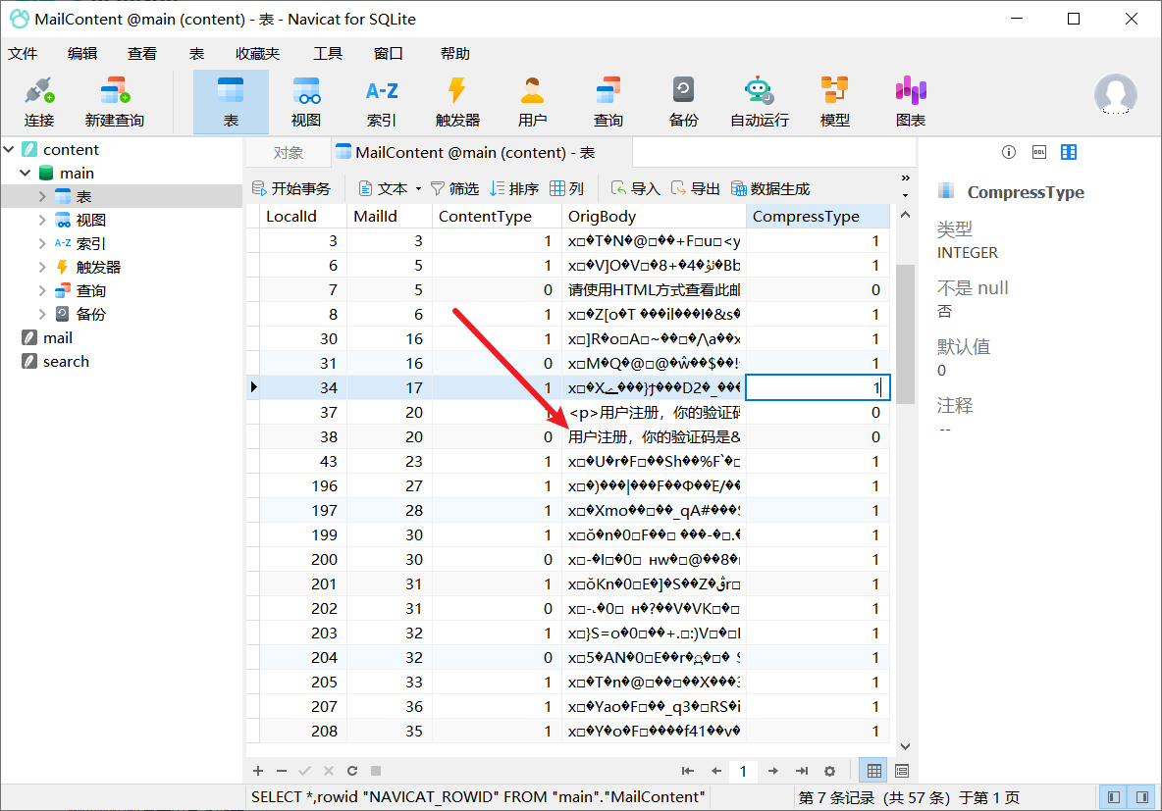Delete record using the minus icon
The width and height of the screenshot is (1162, 811).
pyautogui.click(x=281, y=771)
